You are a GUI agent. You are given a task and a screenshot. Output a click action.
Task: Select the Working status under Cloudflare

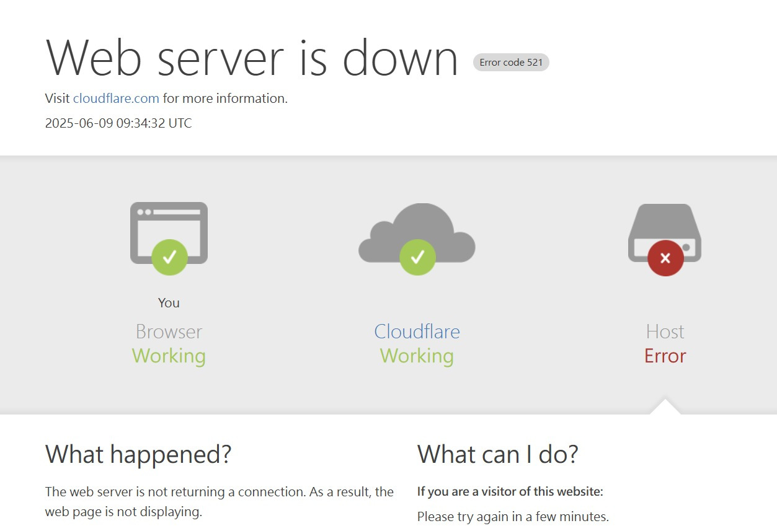pos(417,356)
